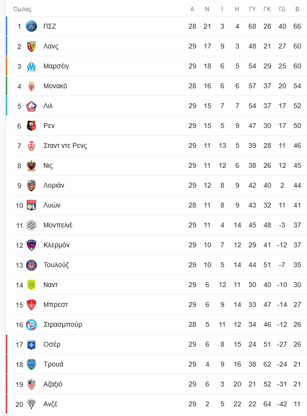Select the Μαρσέιγ club crest

tap(31, 66)
